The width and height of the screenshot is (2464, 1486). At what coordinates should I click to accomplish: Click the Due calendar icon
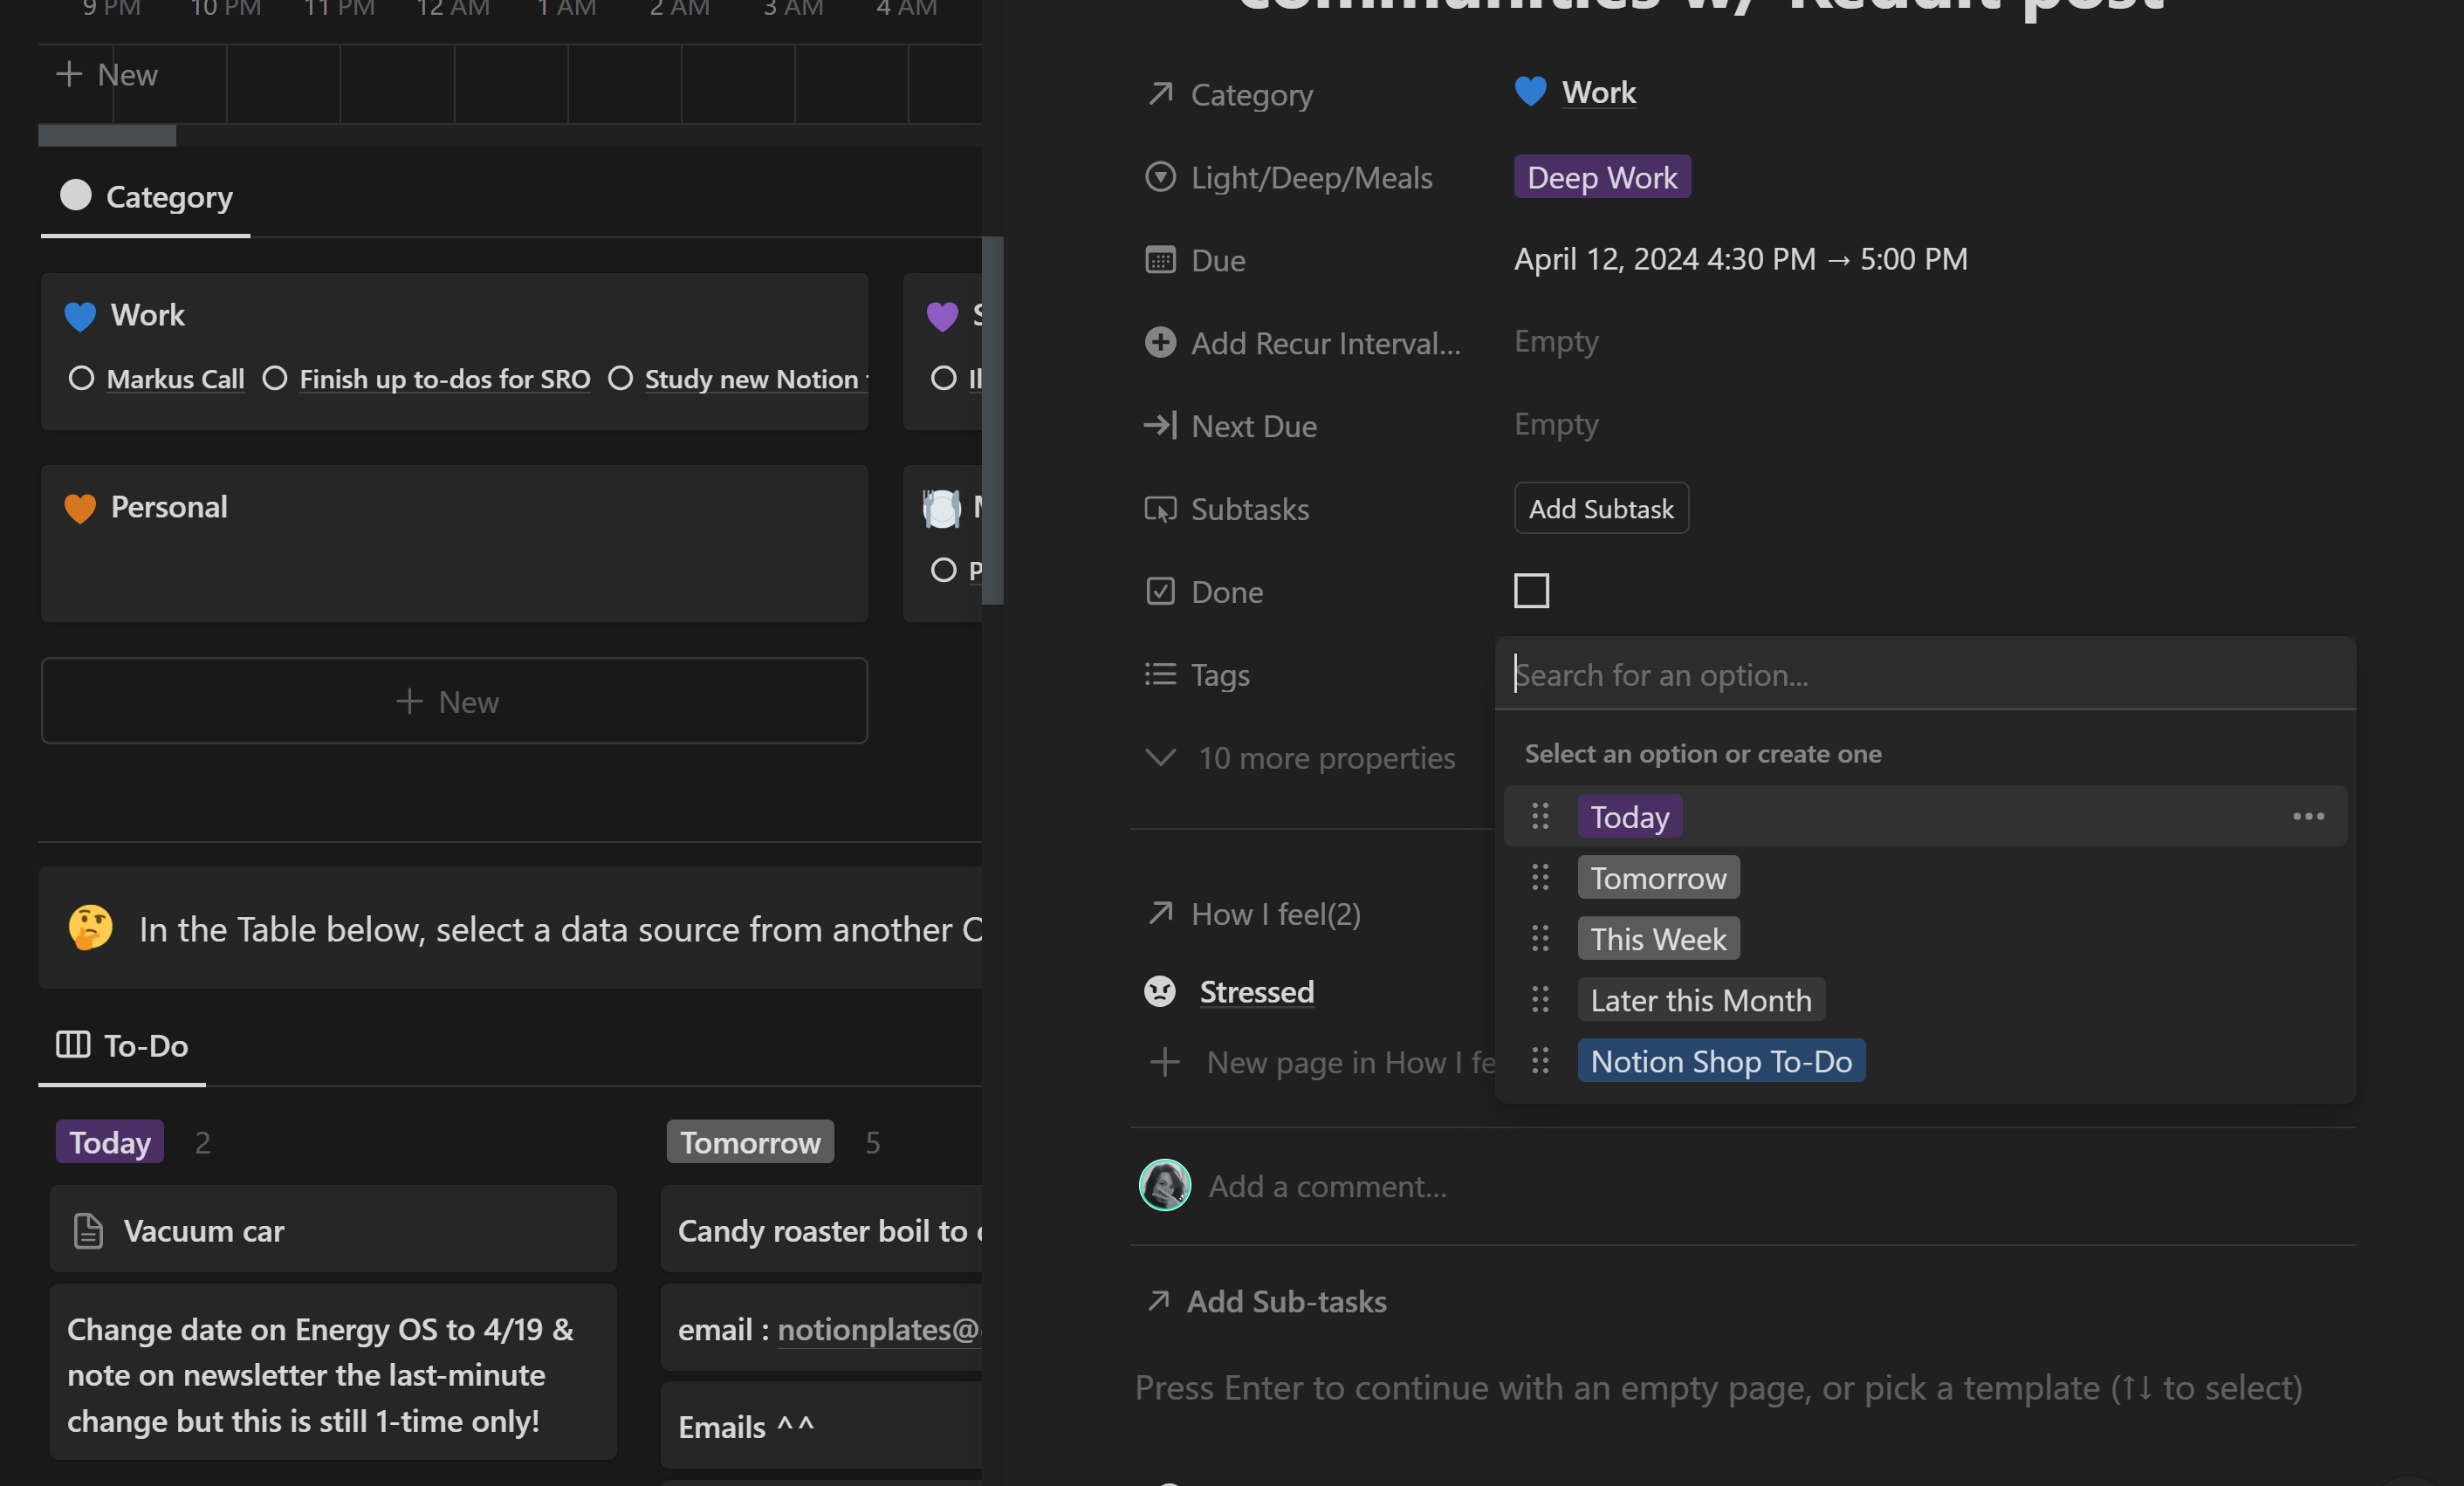1160,260
